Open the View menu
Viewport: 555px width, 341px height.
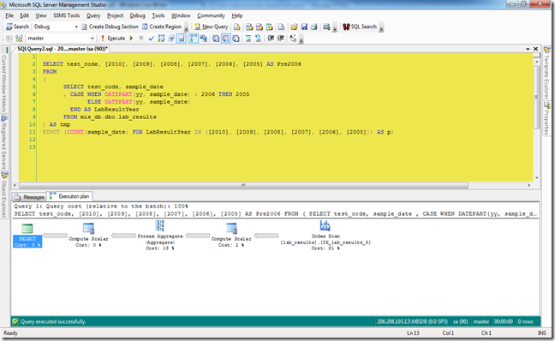pos(41,15)
